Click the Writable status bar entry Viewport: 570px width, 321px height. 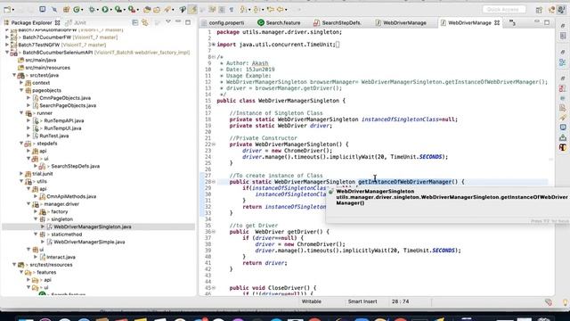tap(311, 301)
